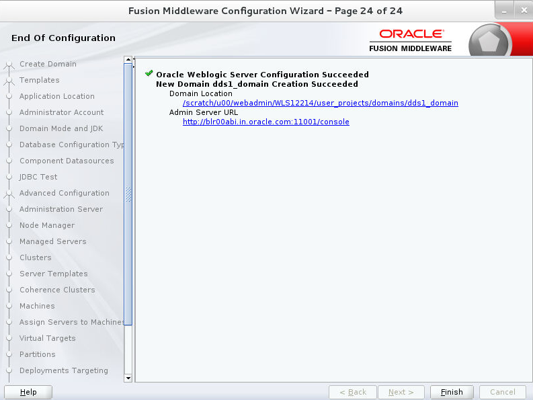Select the Machines step
The height and width of the screenshot is (400, 533).
click(x=37, y=306)
